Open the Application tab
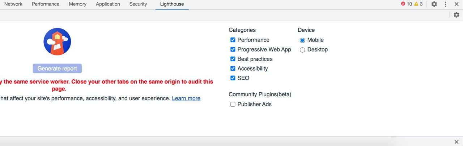 tap(108, 4)
